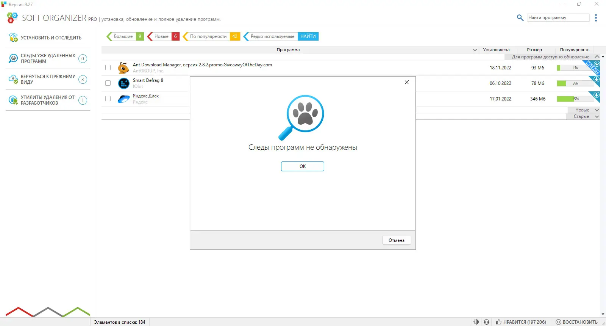Click the 15% popularity bar for Яндекс.Диск
Screen dimensions: 606x326
point(575,99)
